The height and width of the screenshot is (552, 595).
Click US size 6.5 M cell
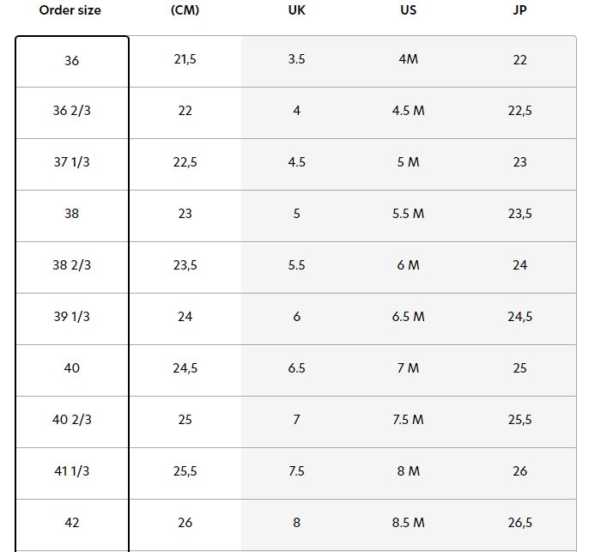point(409,317)
